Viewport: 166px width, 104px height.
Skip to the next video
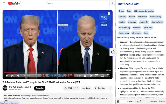click(x=12, y=76)
